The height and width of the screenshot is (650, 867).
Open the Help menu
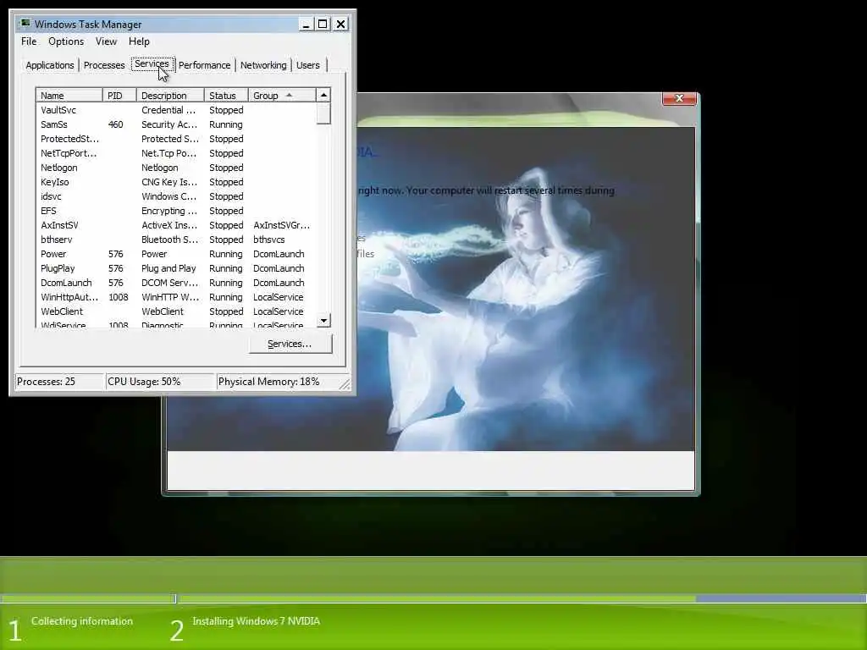click(139, 41)
